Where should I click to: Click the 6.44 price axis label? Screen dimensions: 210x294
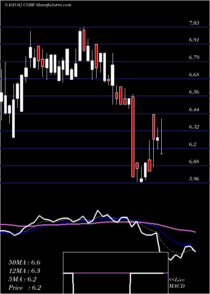[x=194, y=110]
